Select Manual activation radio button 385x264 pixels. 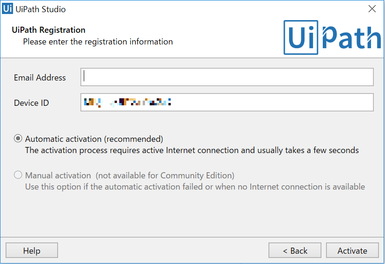pyautogui.click(x=18, y=175)
